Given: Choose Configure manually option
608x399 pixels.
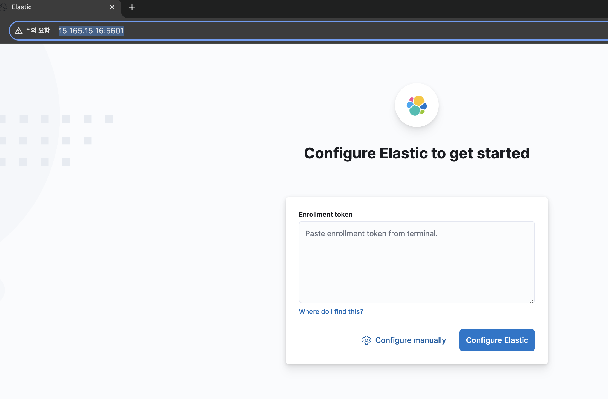Looking at the screenshot, I should (410, 340).
